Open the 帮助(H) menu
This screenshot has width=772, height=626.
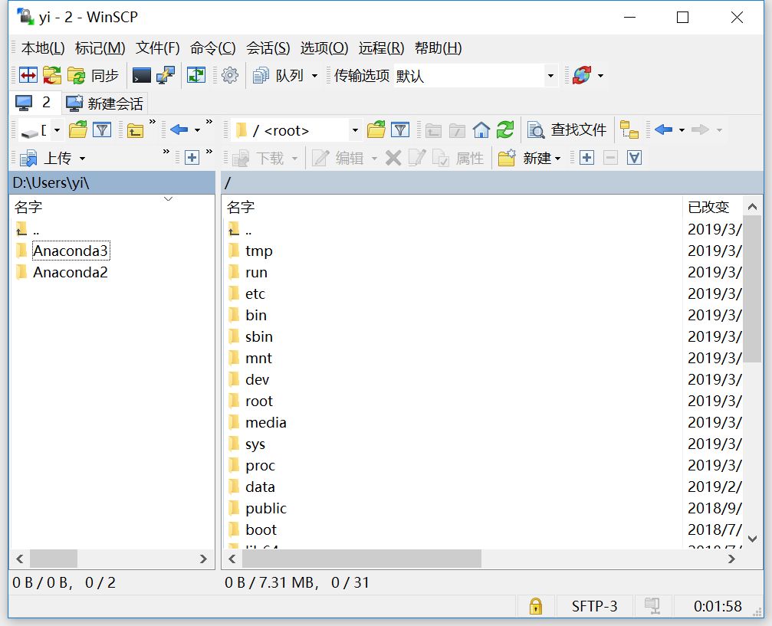(438, 48)
